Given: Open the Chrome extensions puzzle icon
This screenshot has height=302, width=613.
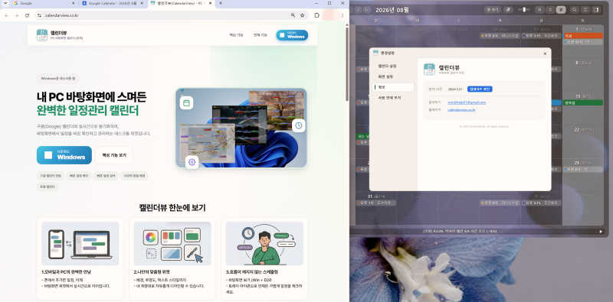Looking at the screenshot, I should [x=316, y=15].
